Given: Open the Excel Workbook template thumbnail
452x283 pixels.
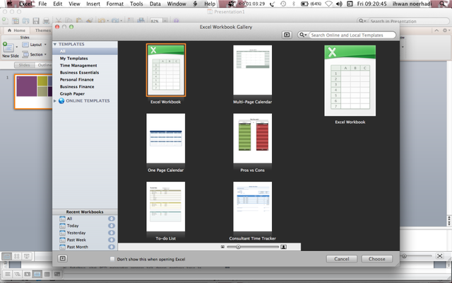Looking at the screenshot, I should pos(166,70).
